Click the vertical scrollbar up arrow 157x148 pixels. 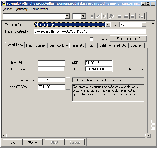(153, 23)
